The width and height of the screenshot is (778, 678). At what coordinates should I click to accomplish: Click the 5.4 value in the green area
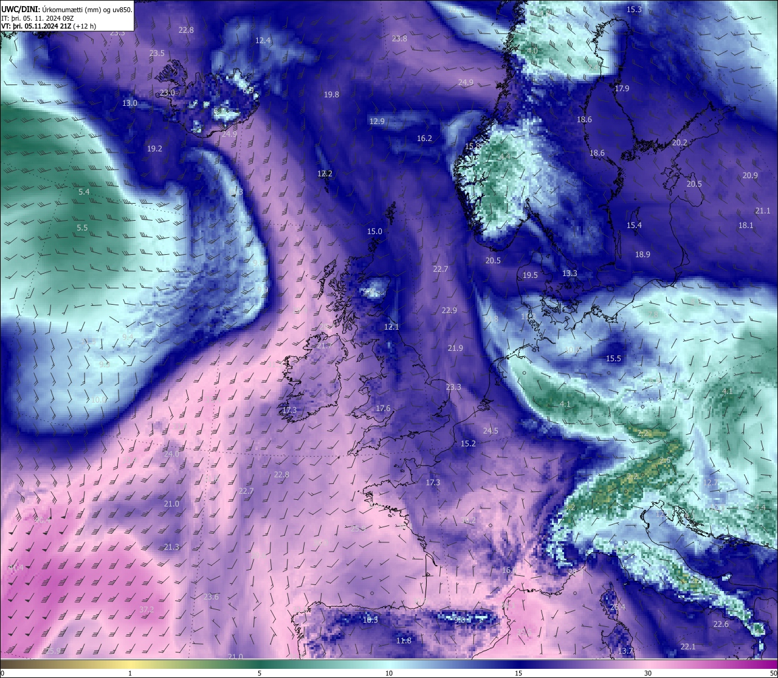(x=84, y=192)
